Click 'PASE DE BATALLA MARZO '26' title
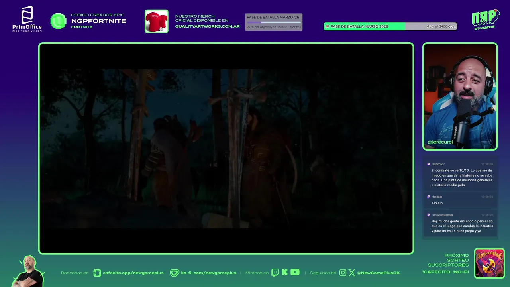 (273, 17)
